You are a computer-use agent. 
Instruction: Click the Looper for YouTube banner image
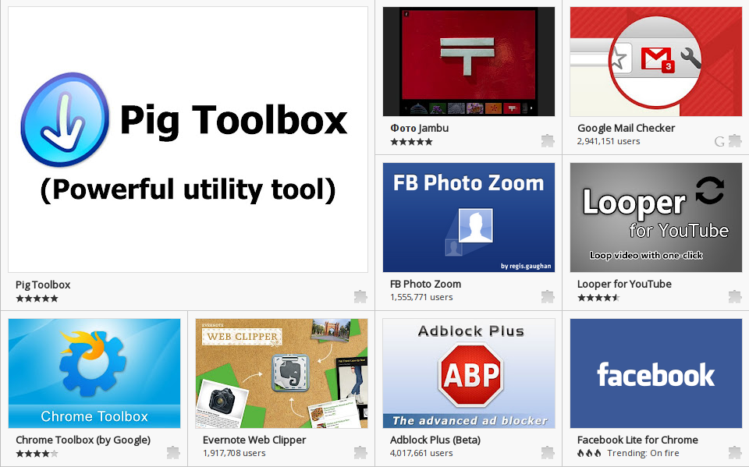point(656,218)
